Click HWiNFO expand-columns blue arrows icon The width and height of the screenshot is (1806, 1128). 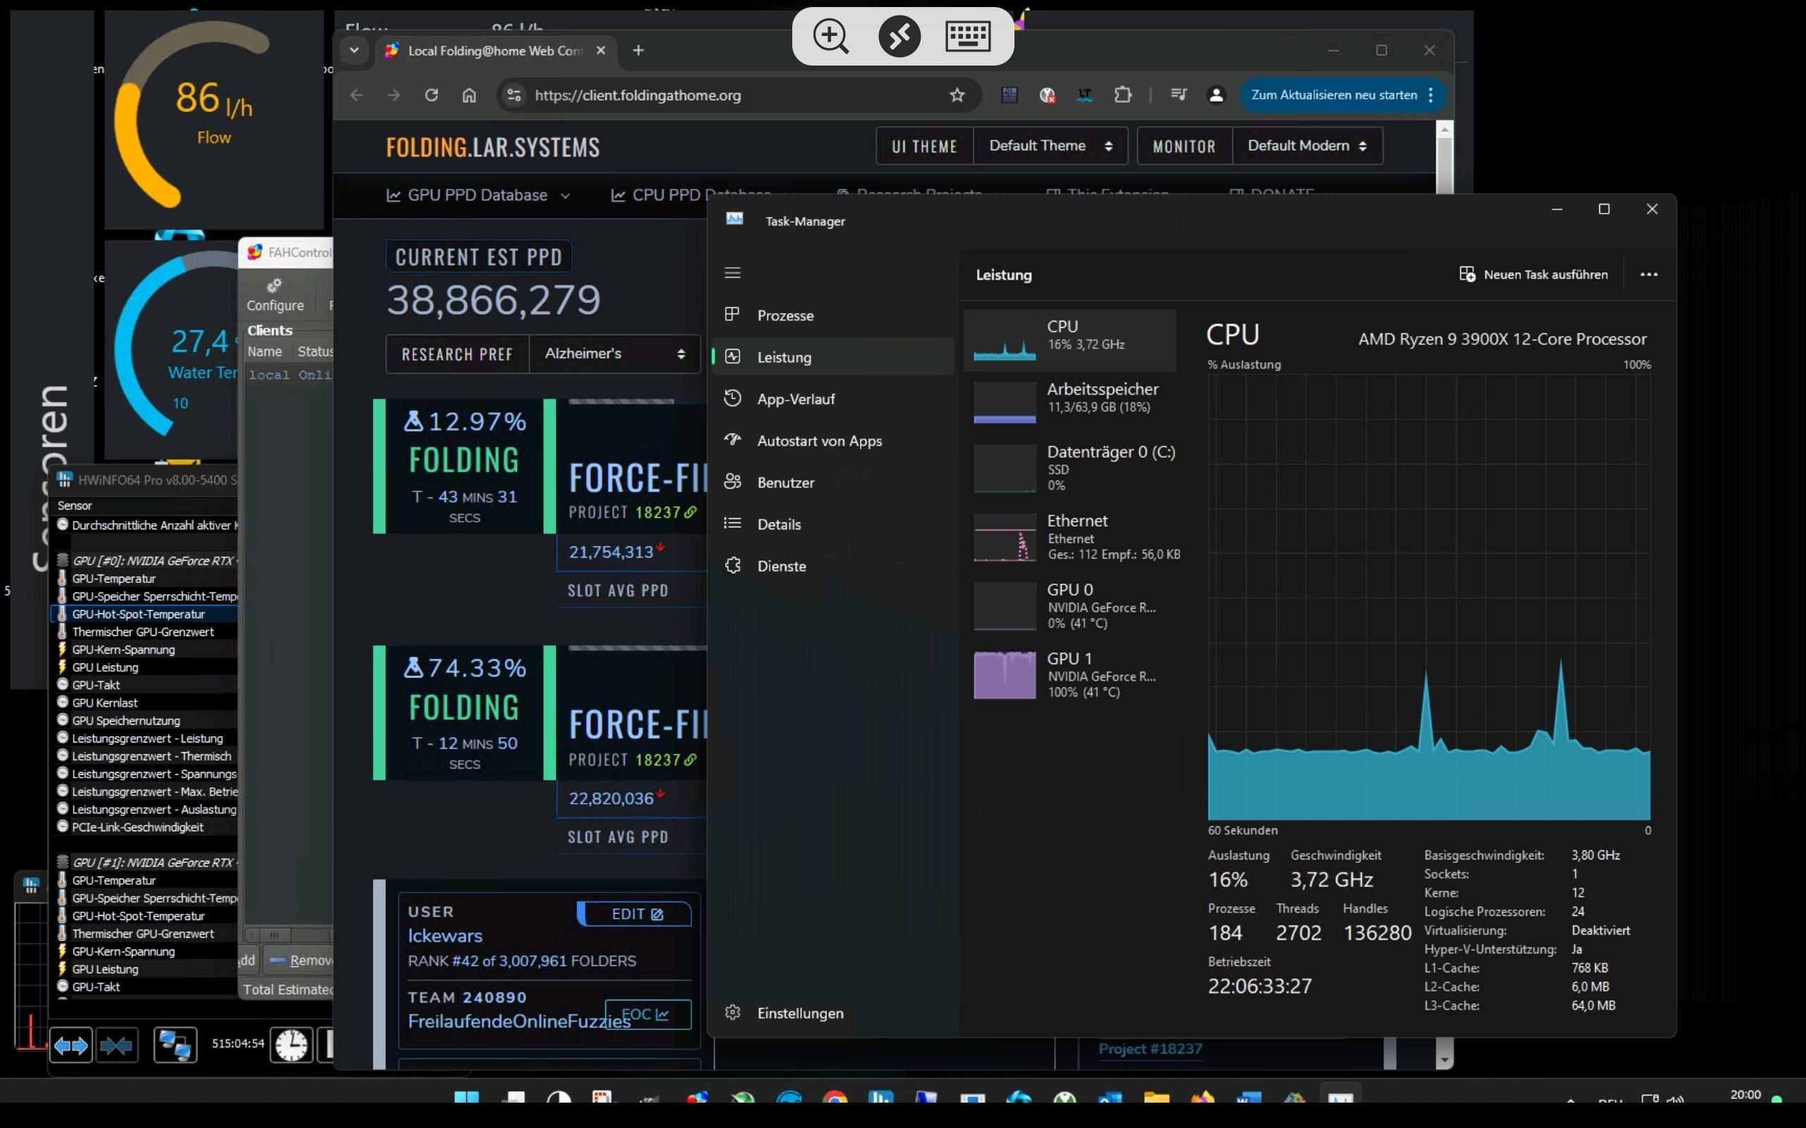[x=71, y=1046]
